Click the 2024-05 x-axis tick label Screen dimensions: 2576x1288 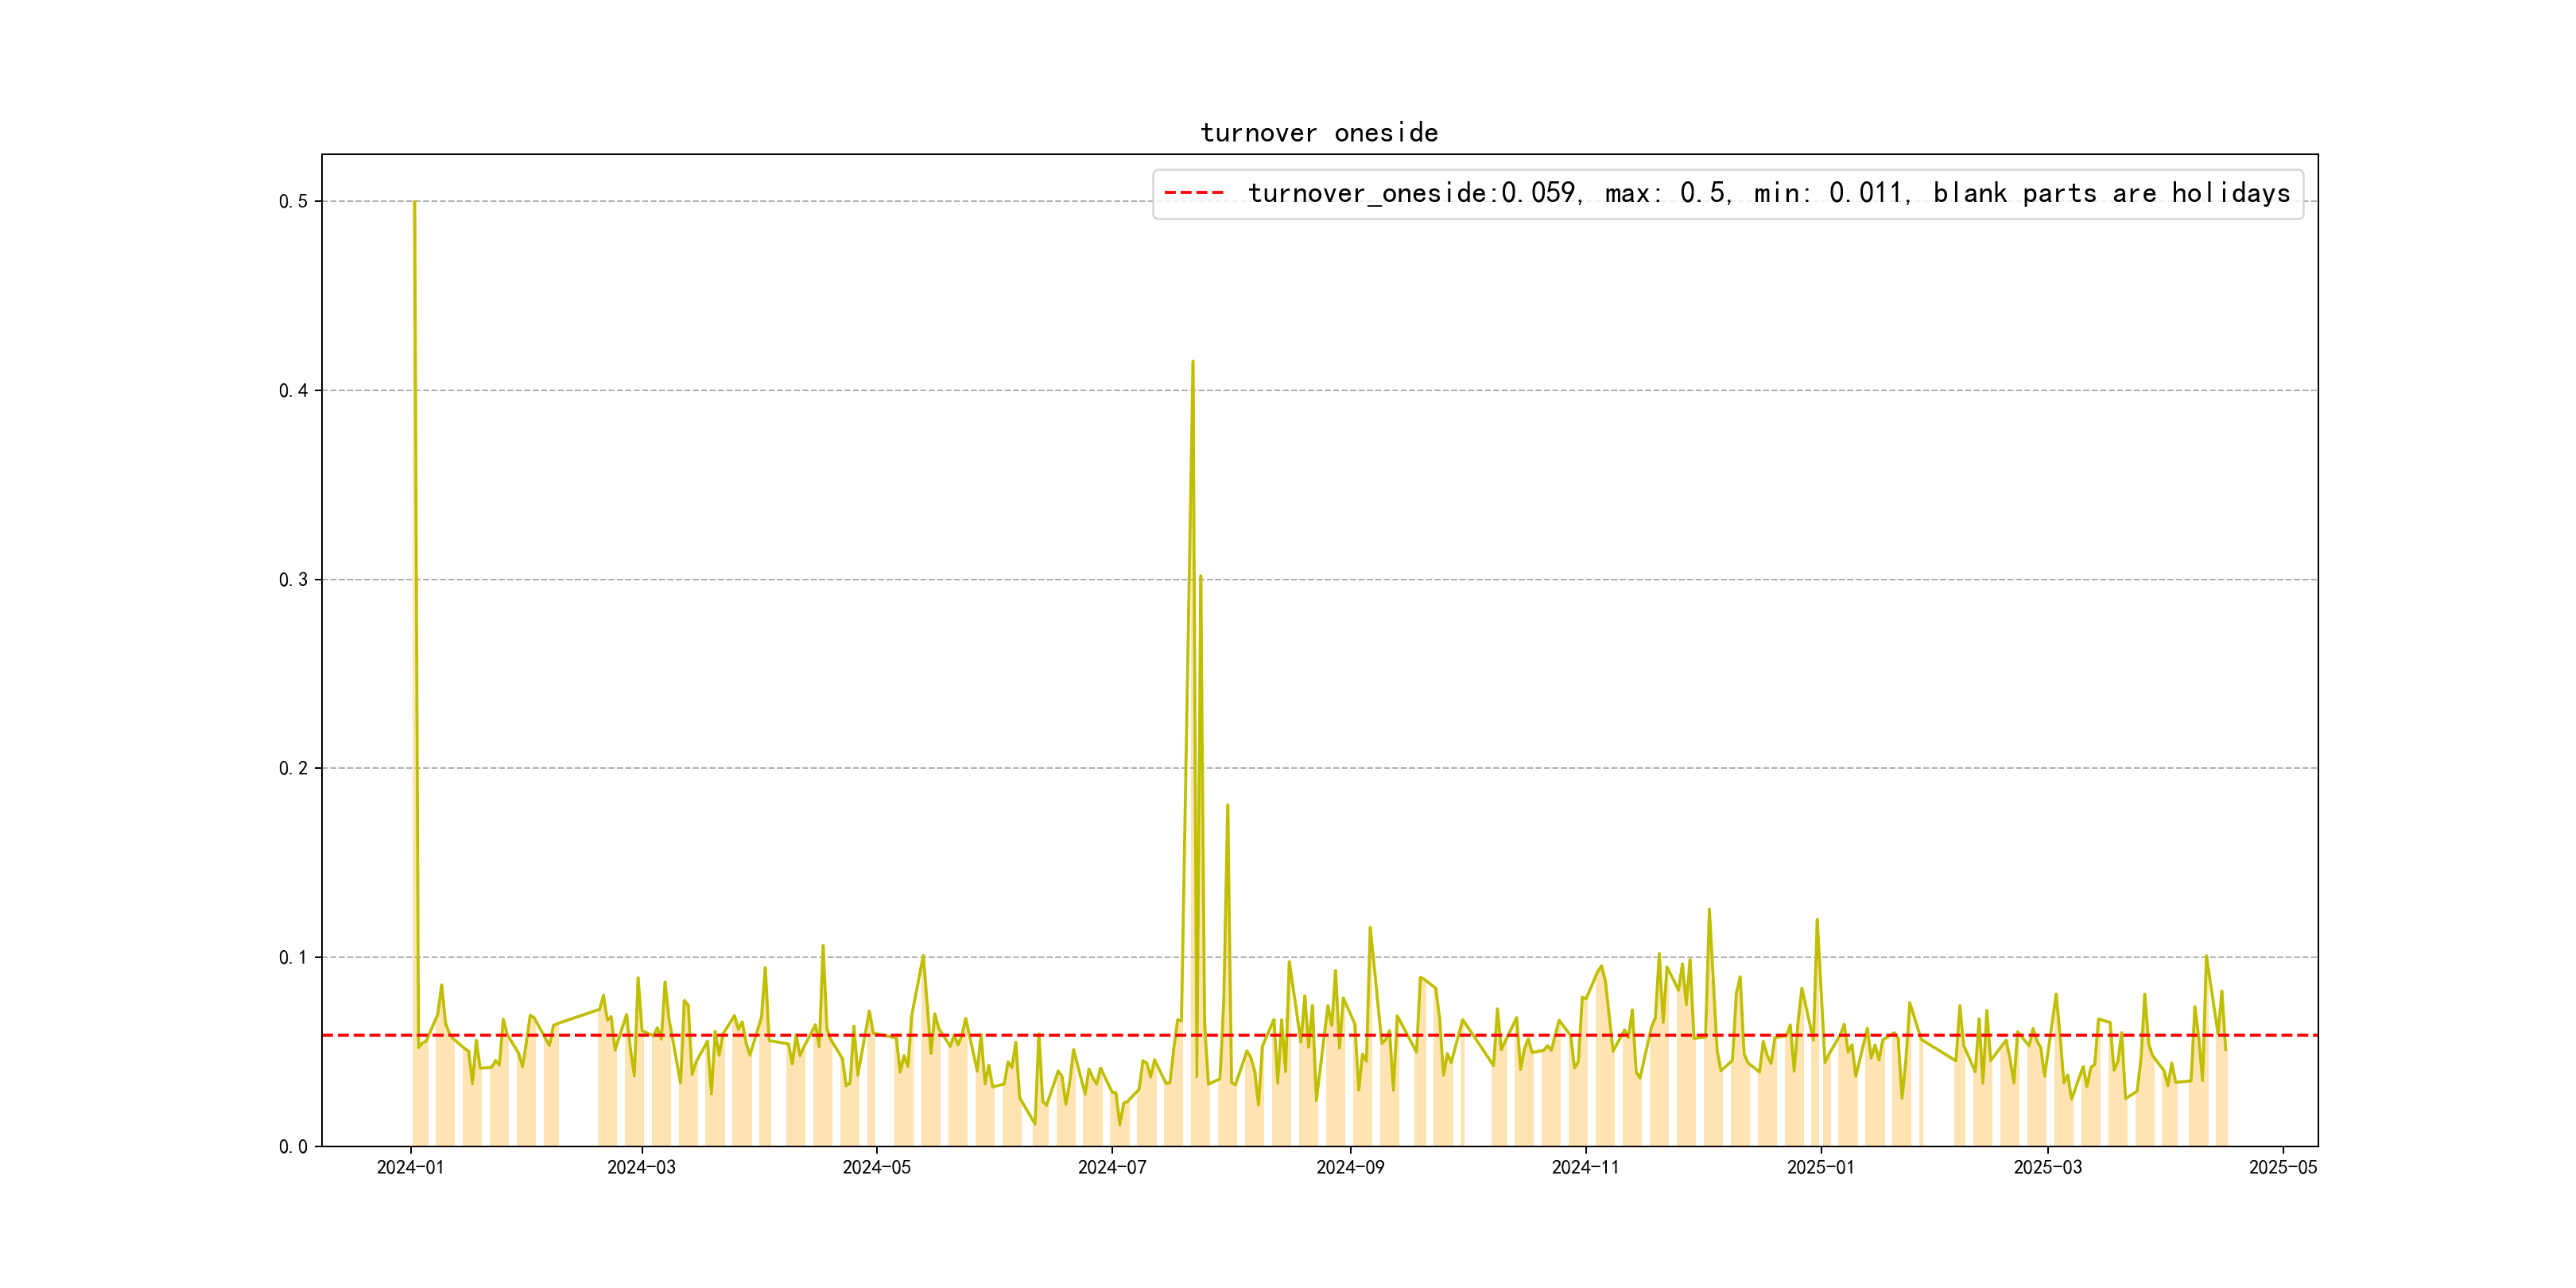point(876,1168)
